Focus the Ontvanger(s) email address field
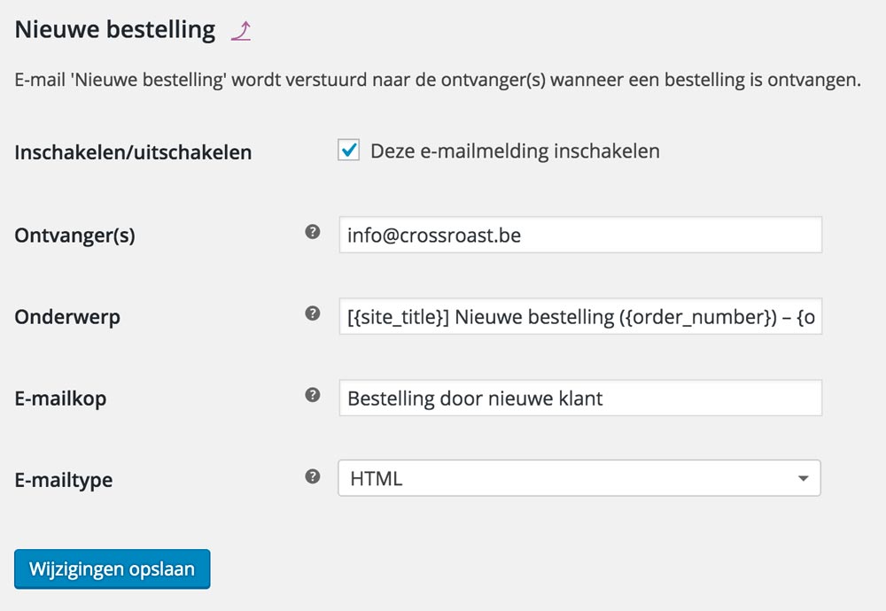 pos(580,236)
